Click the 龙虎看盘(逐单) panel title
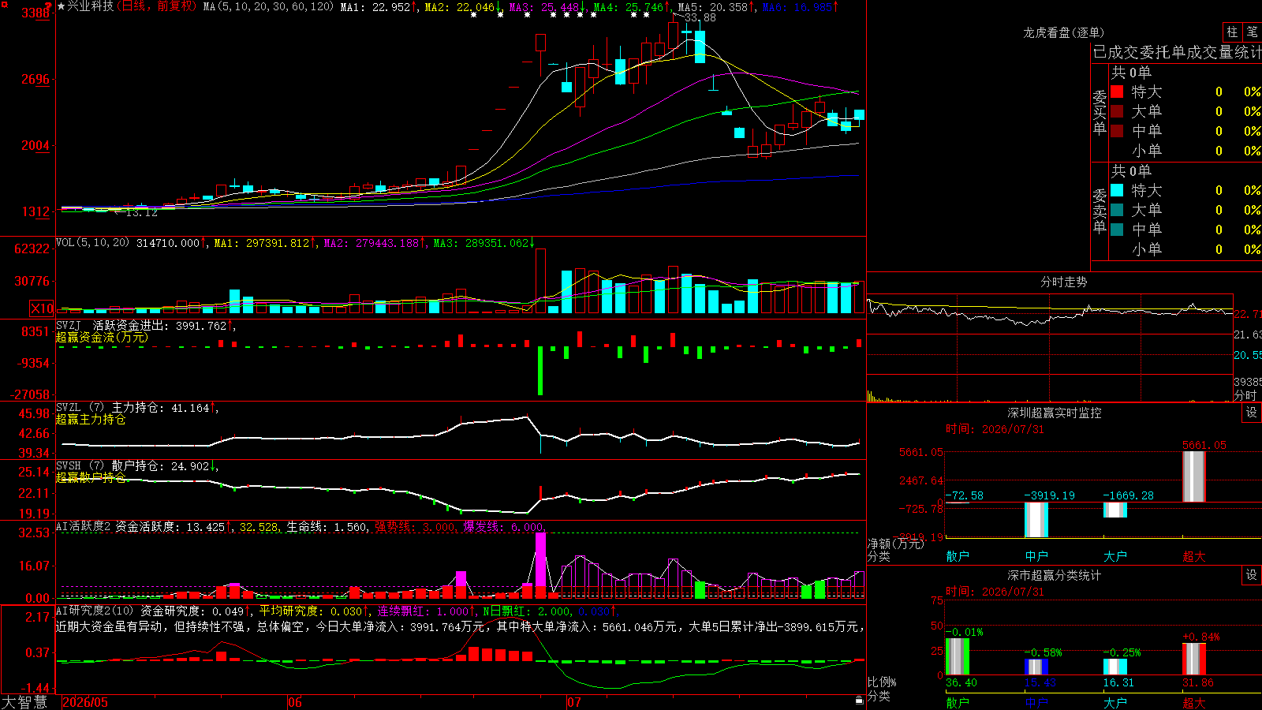Image resolution: width=1262 pixels, height=710 pixels. click(1064, 32)
